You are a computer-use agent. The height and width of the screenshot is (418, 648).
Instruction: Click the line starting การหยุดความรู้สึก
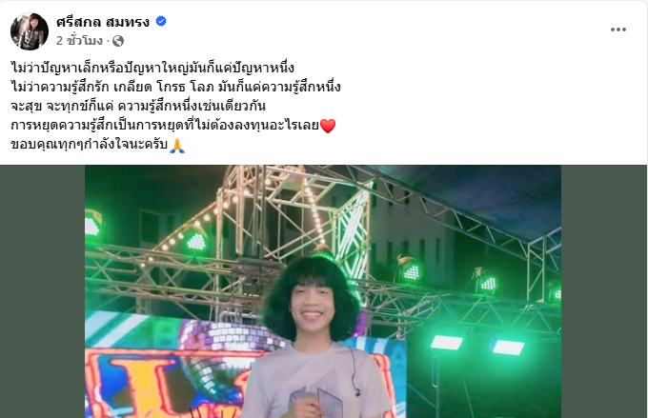click(165, 126)
